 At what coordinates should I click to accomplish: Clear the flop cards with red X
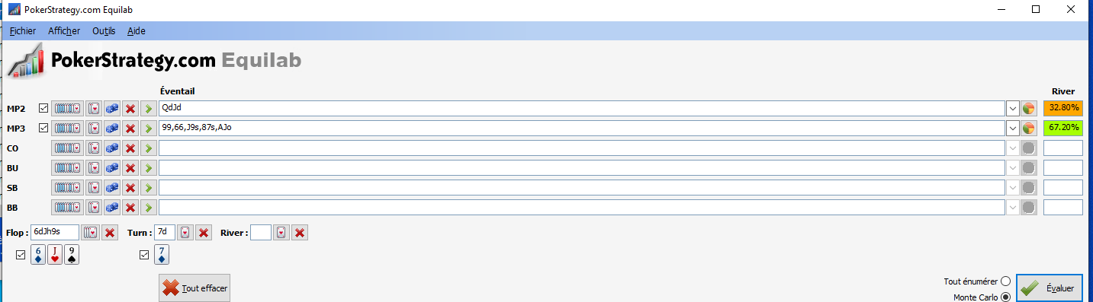point(110,233)
